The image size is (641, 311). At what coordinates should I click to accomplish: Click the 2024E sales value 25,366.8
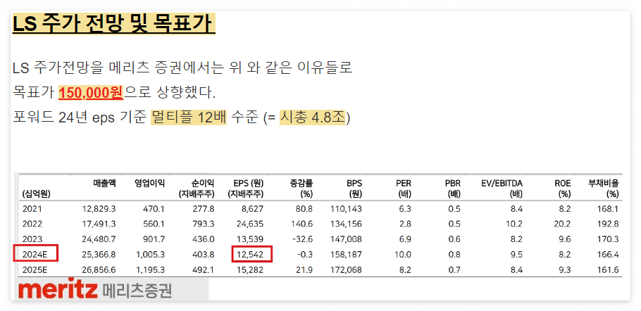pos(99,255)
